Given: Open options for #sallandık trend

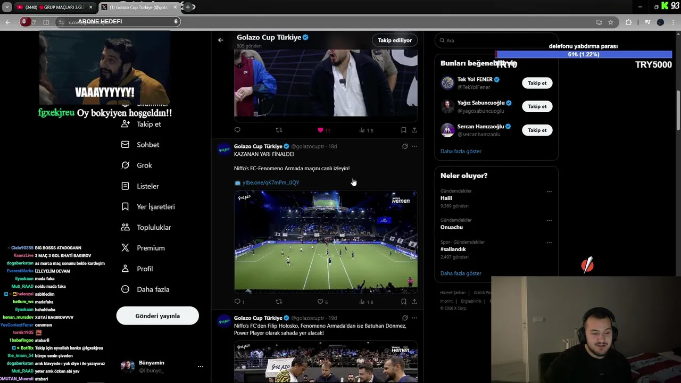Looking at the screenshot, I should click(x=549, y=243).
